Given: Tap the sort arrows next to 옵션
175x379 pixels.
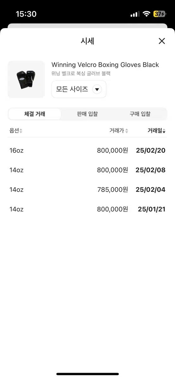Looking at the screenshot, I should point(21,131).
